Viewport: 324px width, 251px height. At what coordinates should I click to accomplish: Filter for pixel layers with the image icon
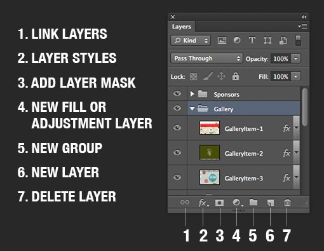[x=222, y=40]
